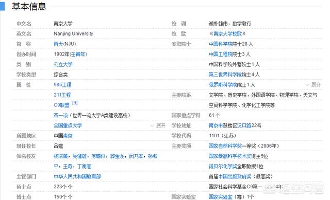Open the C9联盟 link
Image resolution: width=330 pixels, height=200 pixels.
[x=61, y=105]
